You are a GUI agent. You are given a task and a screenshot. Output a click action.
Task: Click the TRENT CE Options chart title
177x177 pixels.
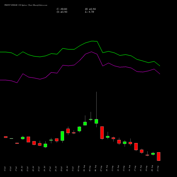coord(26,5)
